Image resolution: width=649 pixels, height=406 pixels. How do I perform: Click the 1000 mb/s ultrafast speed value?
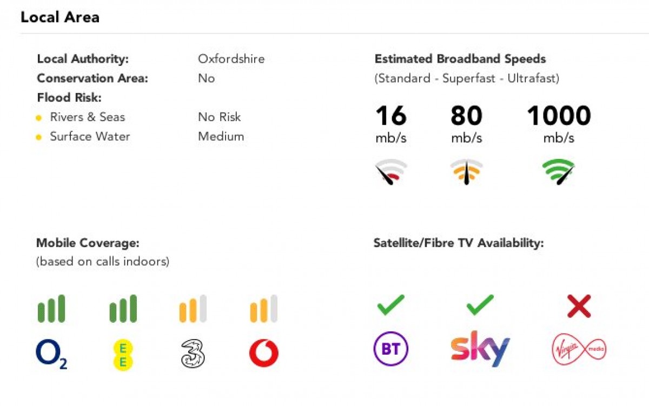click(x=559, y=124)
